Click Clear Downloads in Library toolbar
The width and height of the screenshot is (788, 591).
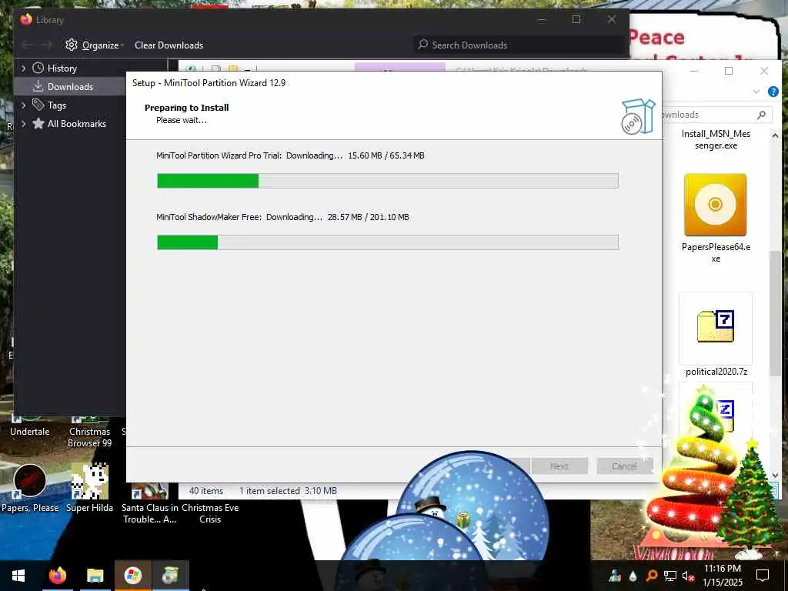pos(169,45)
